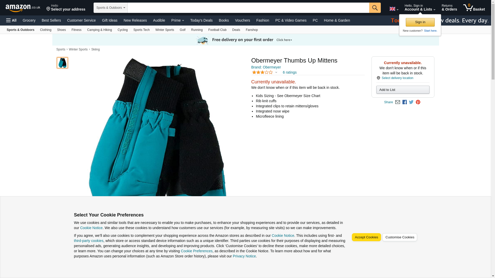
Task: Share product by email icon
Action: click(x=398, y=102)
